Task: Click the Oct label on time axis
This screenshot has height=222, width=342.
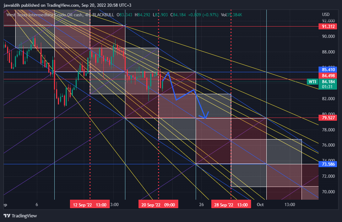Action: click(x=260, y=205)
